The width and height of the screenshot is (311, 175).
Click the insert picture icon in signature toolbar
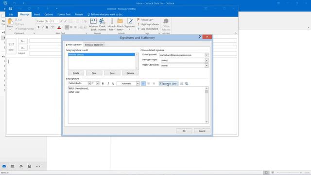point(181,84)
